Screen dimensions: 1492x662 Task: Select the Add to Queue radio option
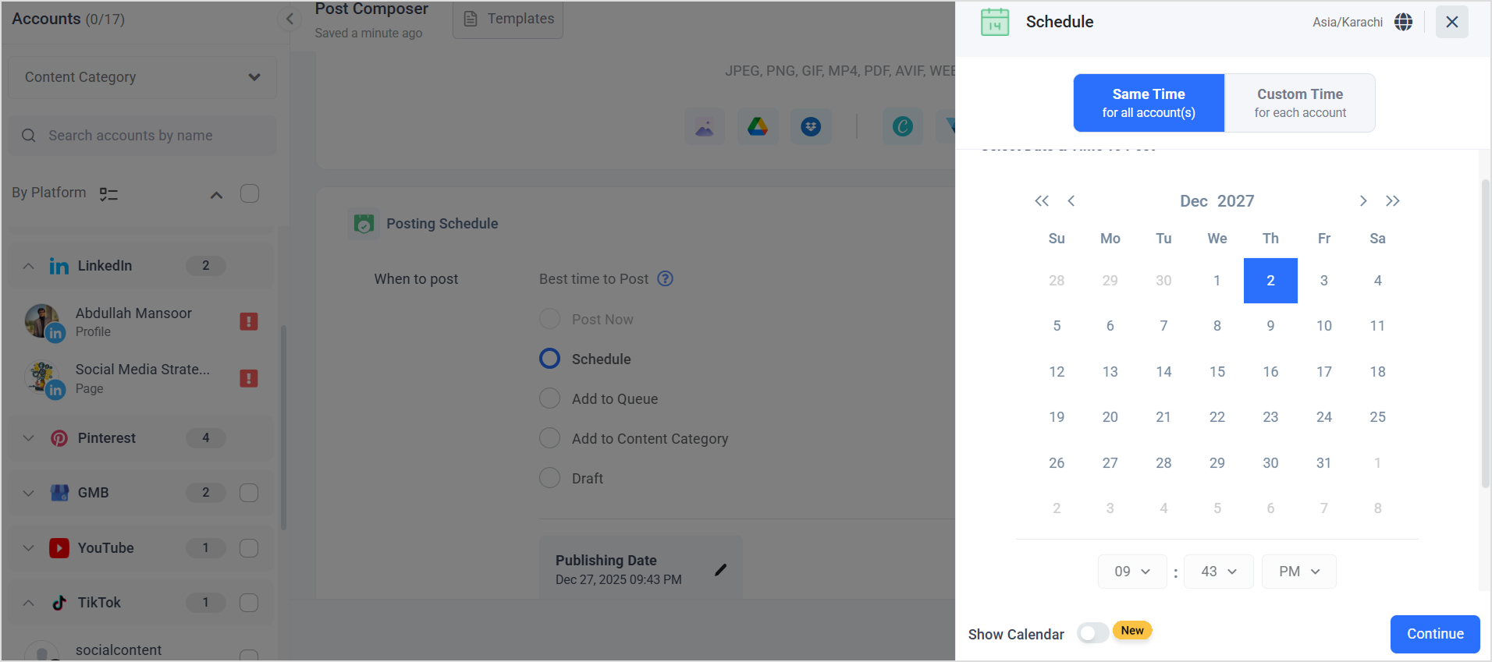click(x=550, y=398)
